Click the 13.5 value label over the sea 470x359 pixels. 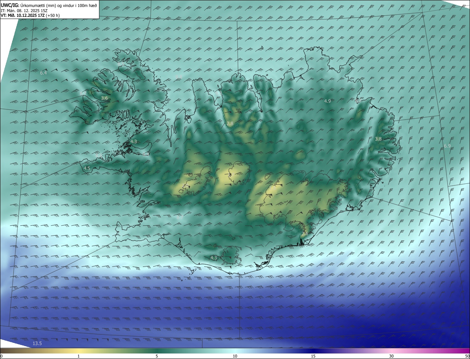pyautogui.click(x=37, y=344)
